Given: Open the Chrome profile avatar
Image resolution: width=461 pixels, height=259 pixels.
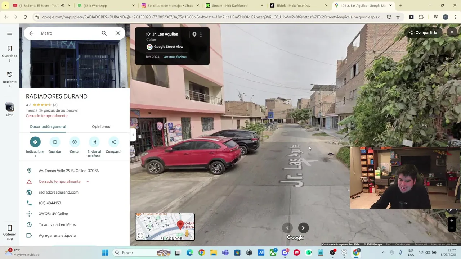Looking at the screenshot, I should tap(446, 17).
